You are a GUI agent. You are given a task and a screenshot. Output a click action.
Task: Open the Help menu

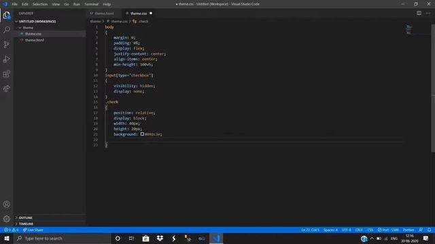tap(107, 4)
